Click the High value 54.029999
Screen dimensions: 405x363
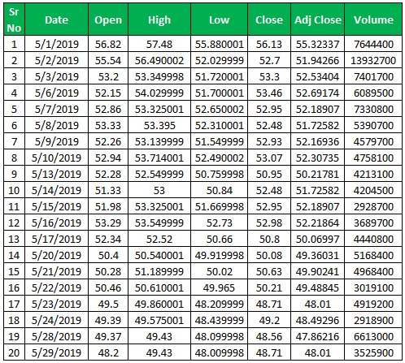pos(159,93)
